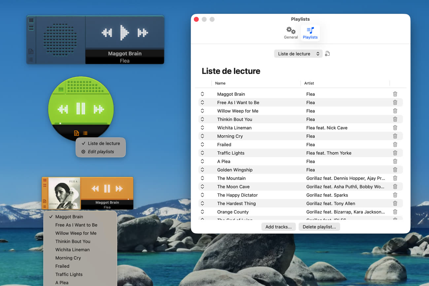This screenshot has height=286, width=429.
Task: Toggle the square button on the green player
Action: 61,89
